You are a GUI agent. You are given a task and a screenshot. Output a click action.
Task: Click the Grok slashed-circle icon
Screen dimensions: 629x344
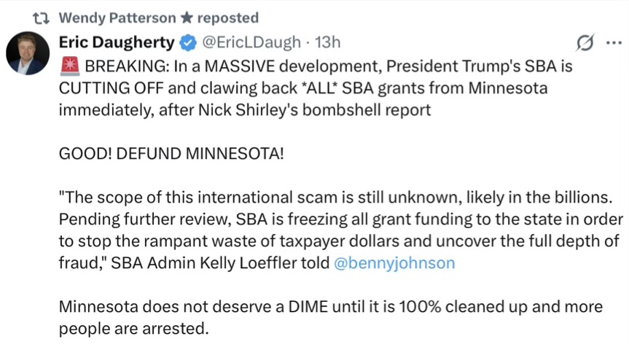584,44
